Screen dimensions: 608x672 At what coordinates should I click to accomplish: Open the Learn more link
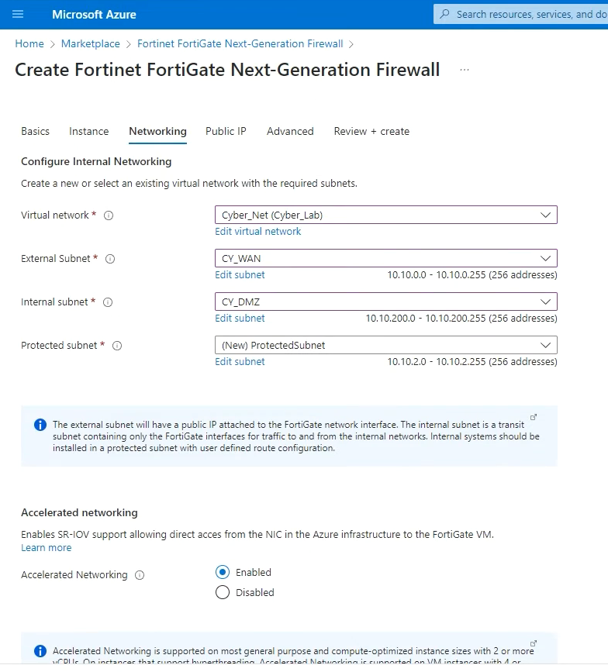point(46,547)
